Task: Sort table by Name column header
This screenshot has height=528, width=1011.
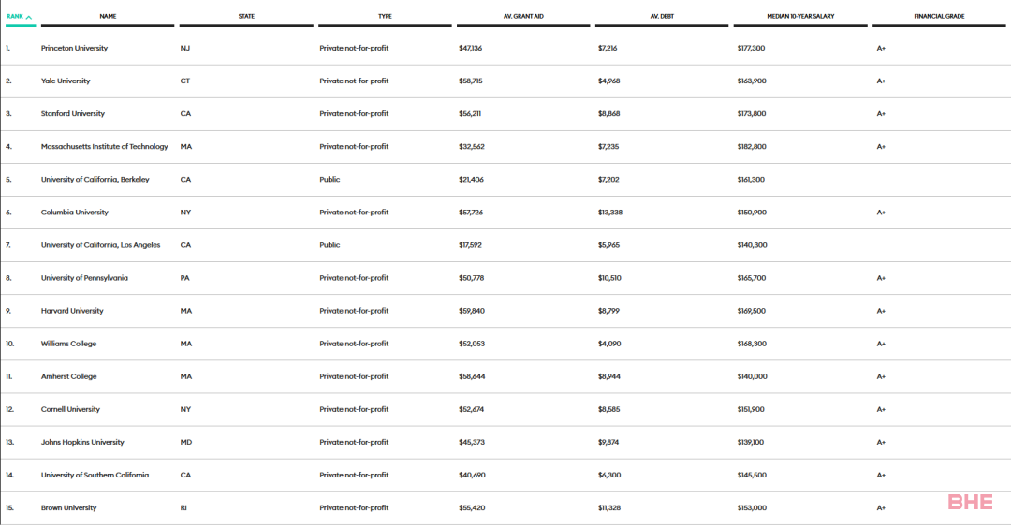Action: coord(108,16)
